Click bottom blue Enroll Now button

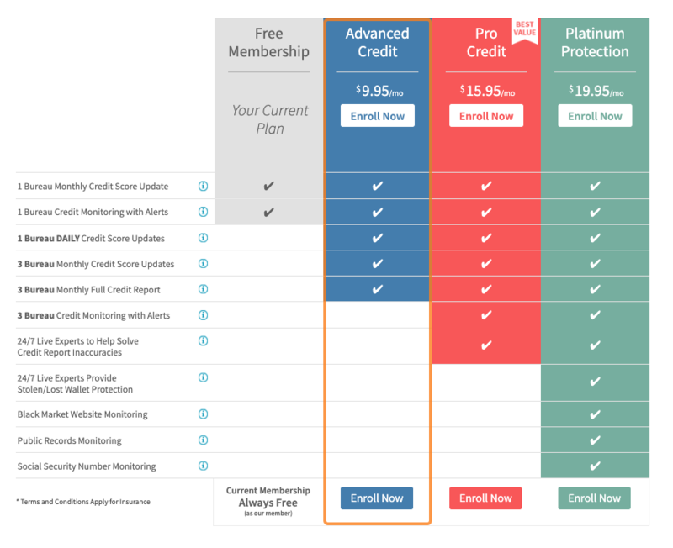[x=377, y=498]
